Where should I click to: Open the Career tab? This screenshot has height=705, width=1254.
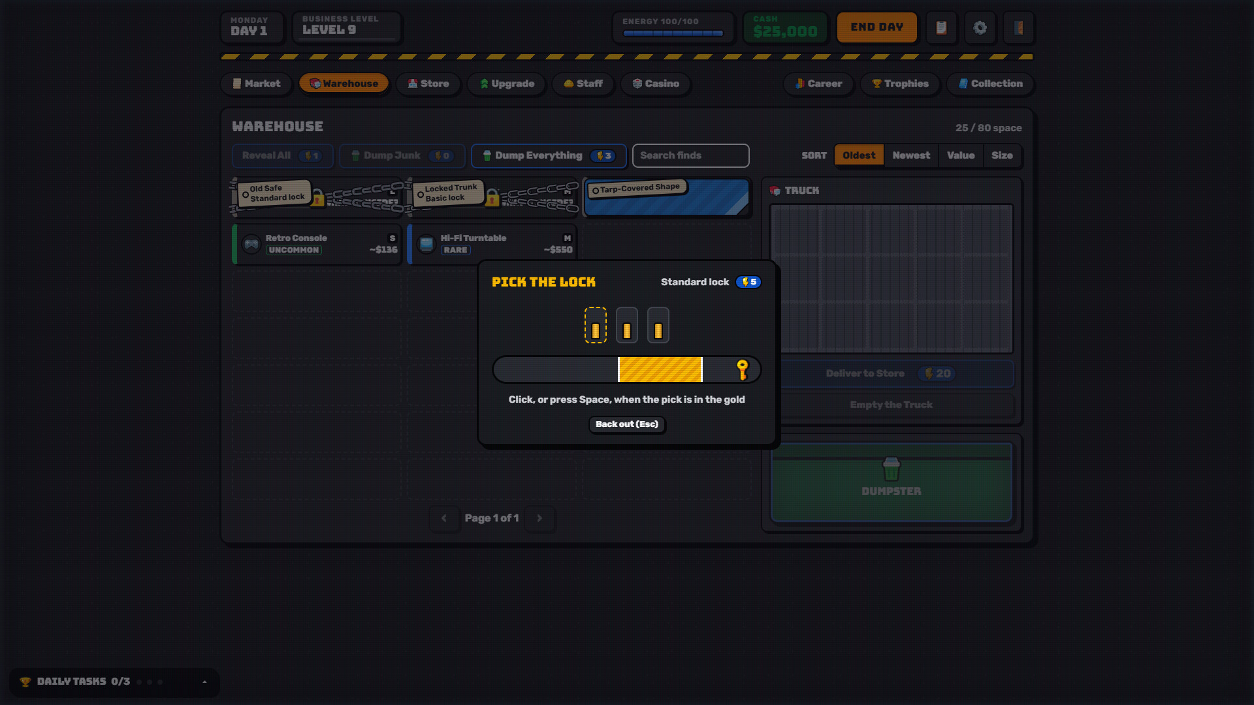(818, 84)
